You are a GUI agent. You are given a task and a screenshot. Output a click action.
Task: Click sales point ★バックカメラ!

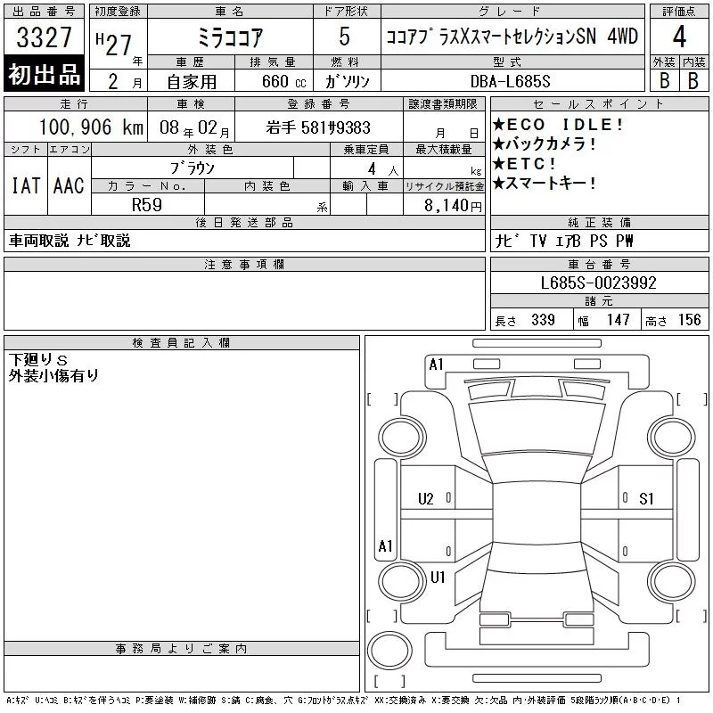tap(544, 143)
